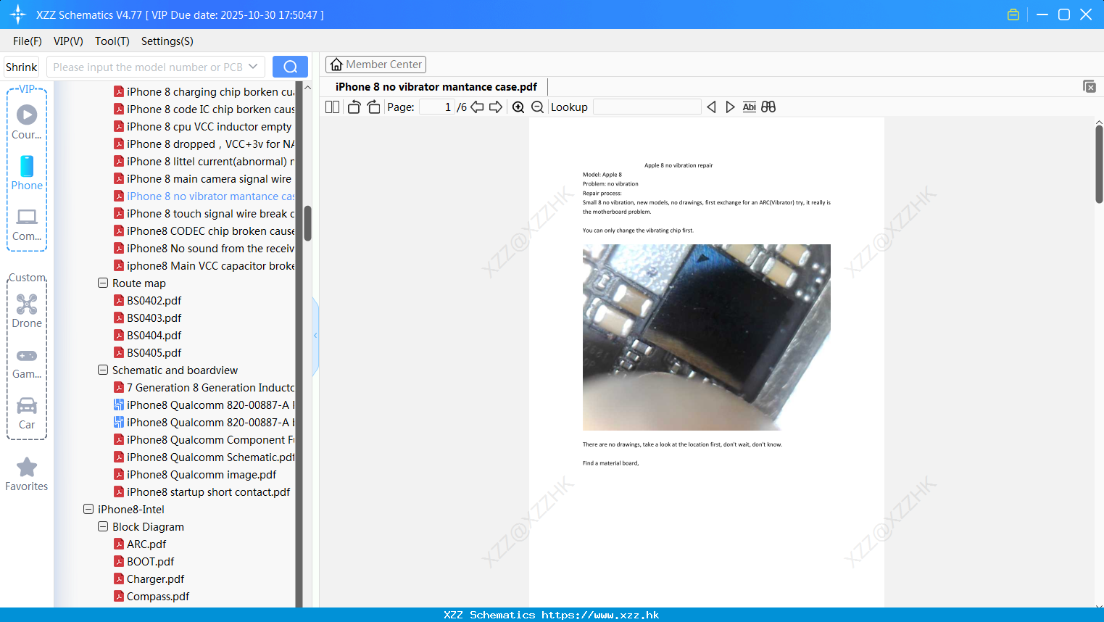Viewport: 1104px width, 622px height.
Task: Open the VIP menu
Action: (x=68, y=41)
